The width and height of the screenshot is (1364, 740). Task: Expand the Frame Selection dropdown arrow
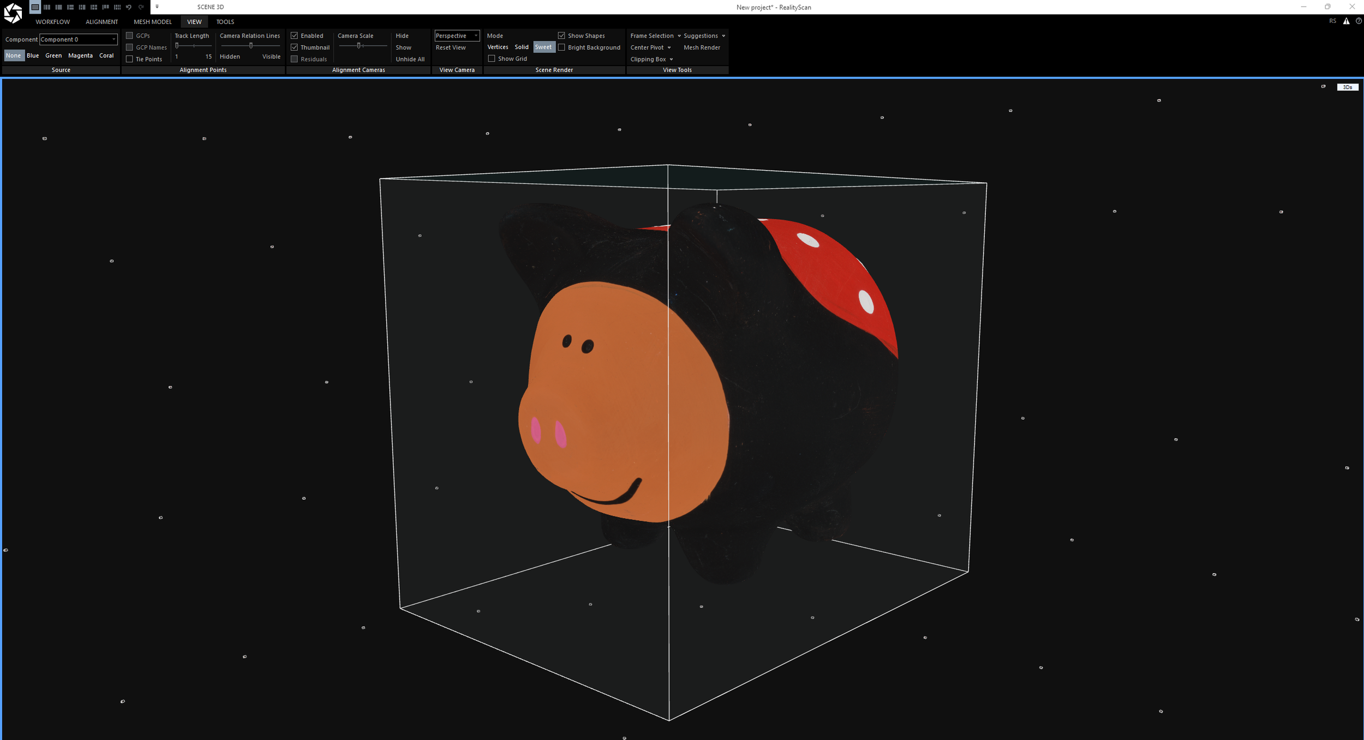(x=679, y=36)
